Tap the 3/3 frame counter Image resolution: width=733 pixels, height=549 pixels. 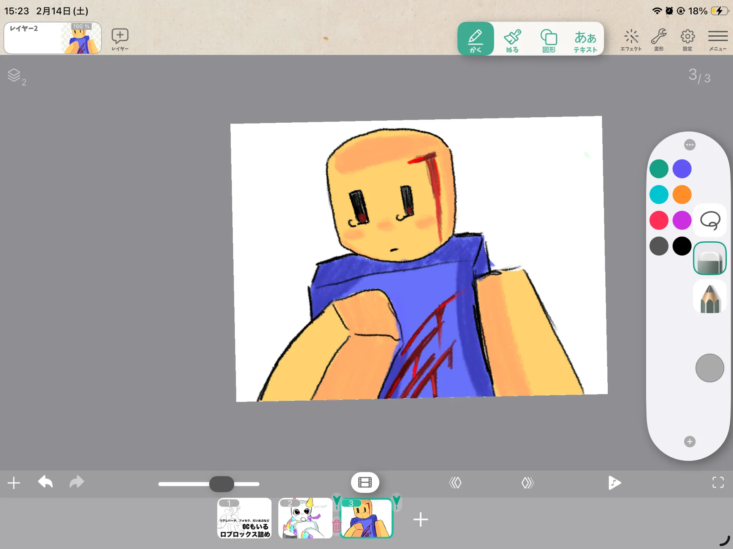click(700, 76)
